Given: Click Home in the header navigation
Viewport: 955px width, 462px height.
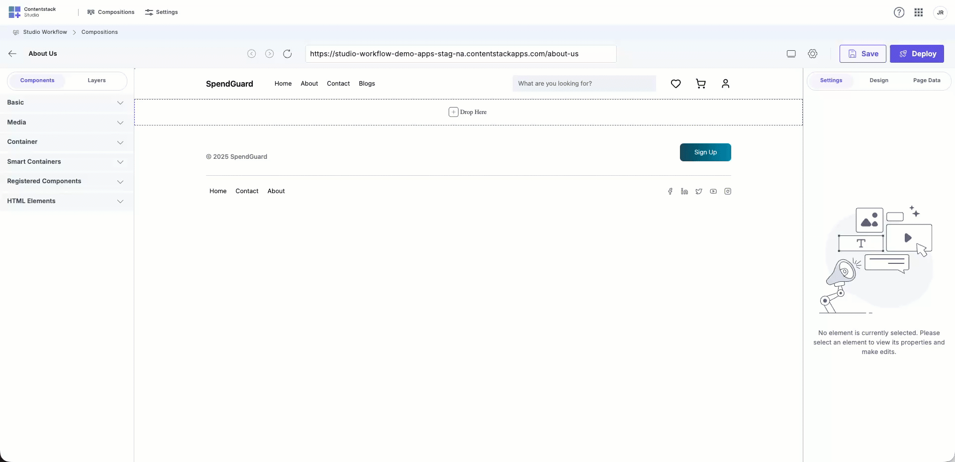Looking at the screenshot, I should click(x=283, y=84).
